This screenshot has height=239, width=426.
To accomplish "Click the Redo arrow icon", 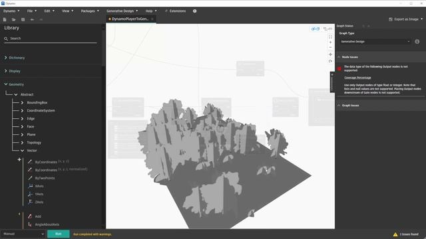I will coord(41,19).
